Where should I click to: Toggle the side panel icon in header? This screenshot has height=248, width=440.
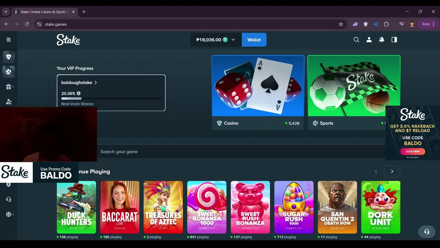click(394, 40)
